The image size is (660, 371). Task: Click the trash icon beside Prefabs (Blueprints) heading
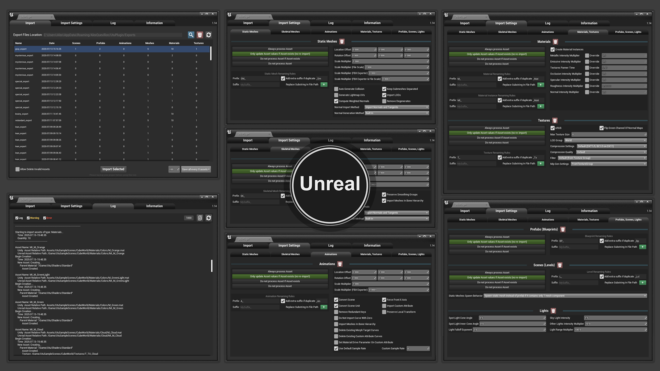coord(563,229)
